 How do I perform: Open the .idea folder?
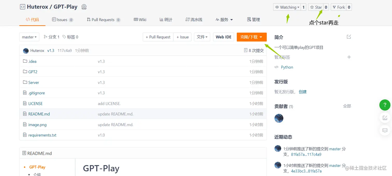click(x=32, y=61)
